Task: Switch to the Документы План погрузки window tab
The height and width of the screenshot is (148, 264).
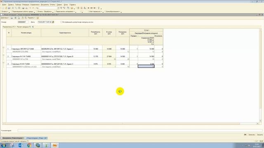Action: (12, 138)
